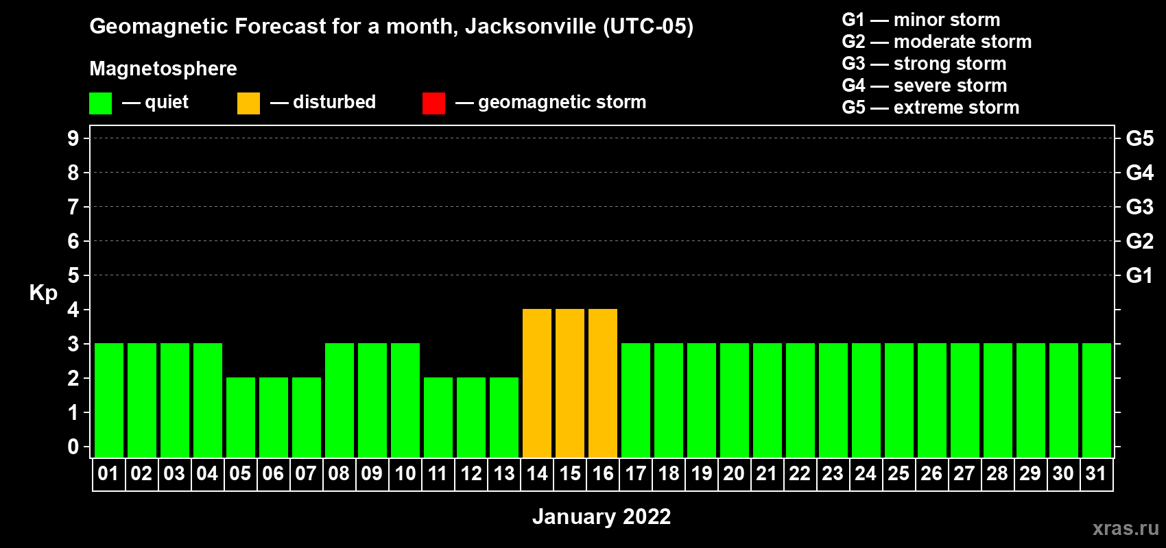Click the Kp axis label

(x=43, y=293)
